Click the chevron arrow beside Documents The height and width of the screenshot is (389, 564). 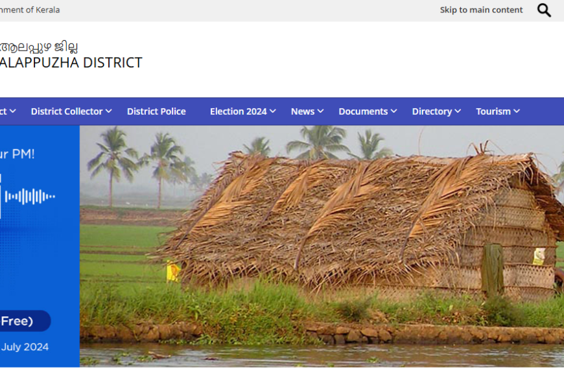(394, 112)
